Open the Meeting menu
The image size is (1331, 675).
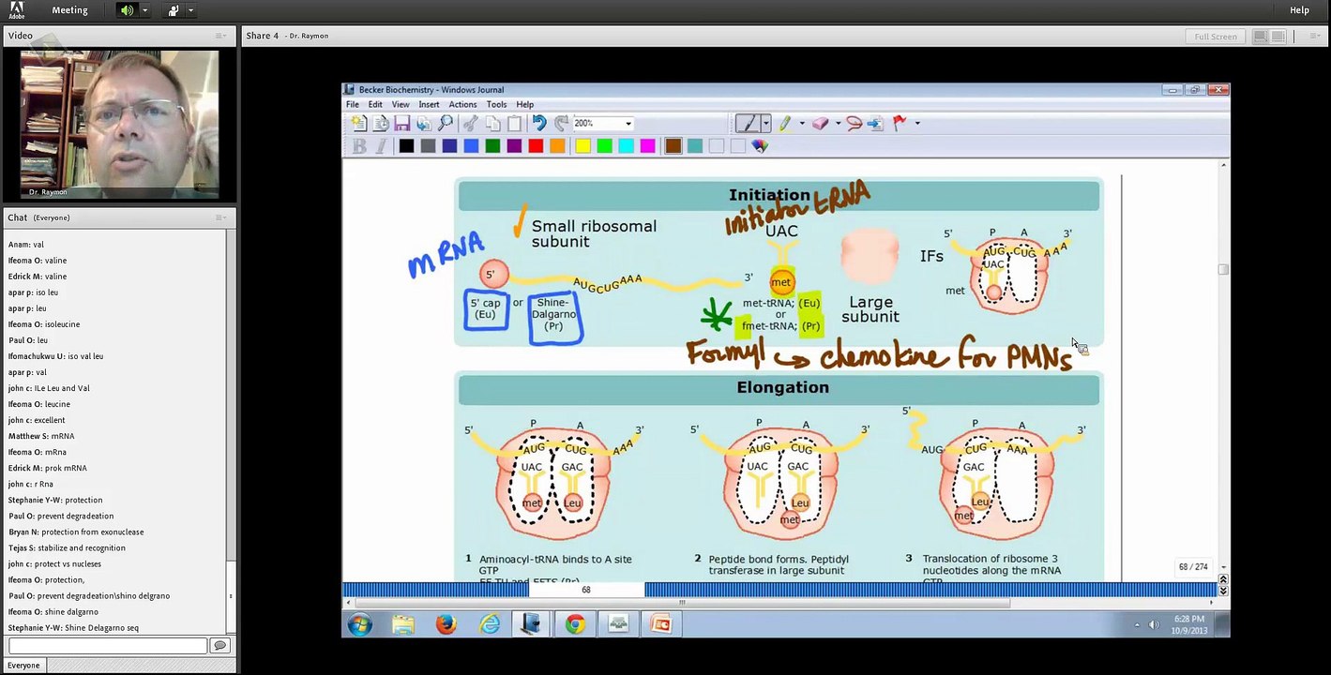point(69,10)
